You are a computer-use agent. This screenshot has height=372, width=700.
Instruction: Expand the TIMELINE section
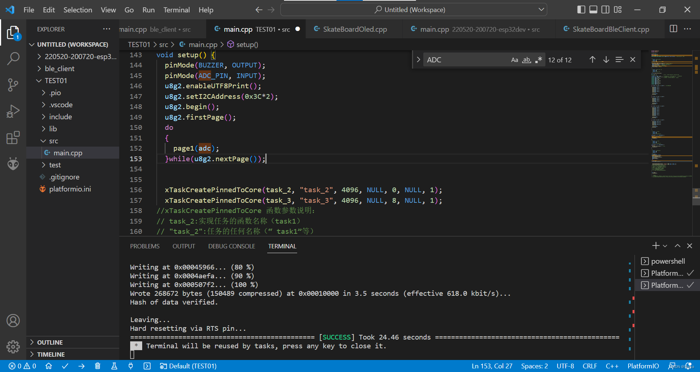73,354
